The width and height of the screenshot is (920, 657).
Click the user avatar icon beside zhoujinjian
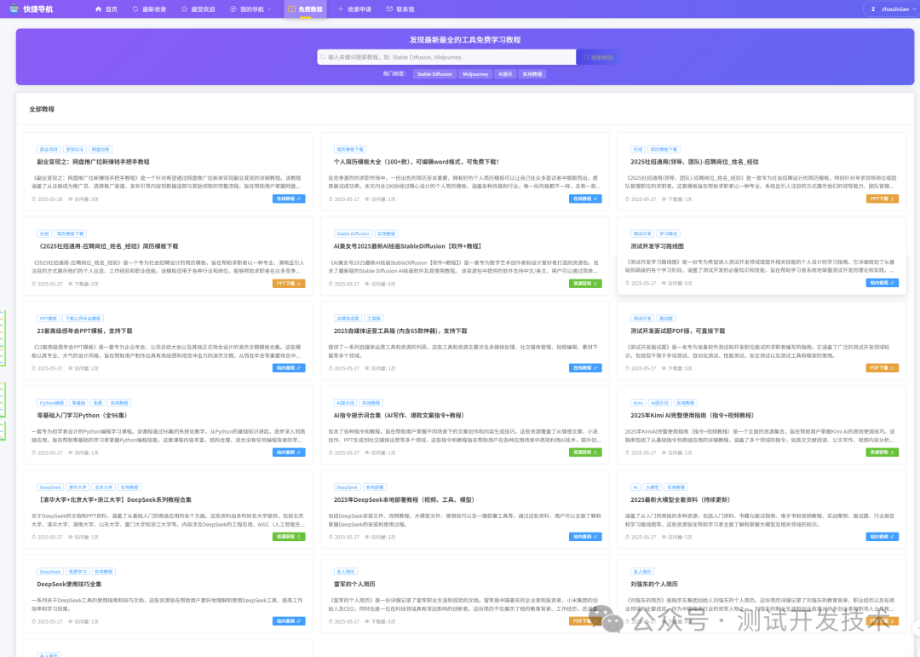[x=872, y=9]
